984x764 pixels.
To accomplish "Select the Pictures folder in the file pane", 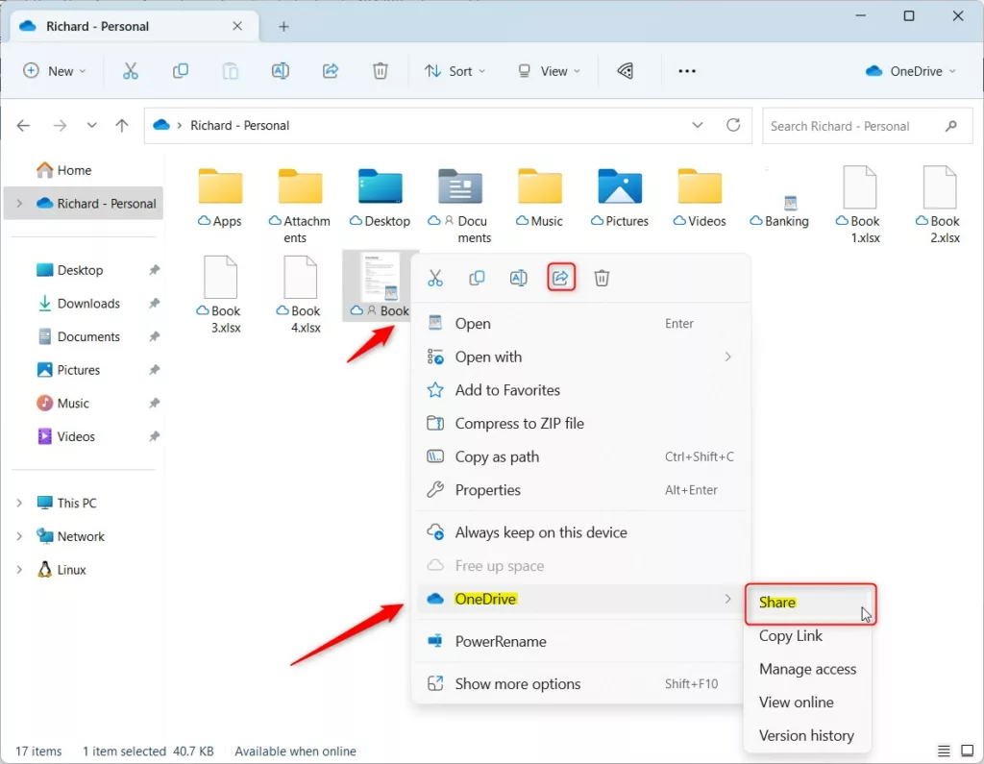I will pyautogui.click(x=620, y=197).
